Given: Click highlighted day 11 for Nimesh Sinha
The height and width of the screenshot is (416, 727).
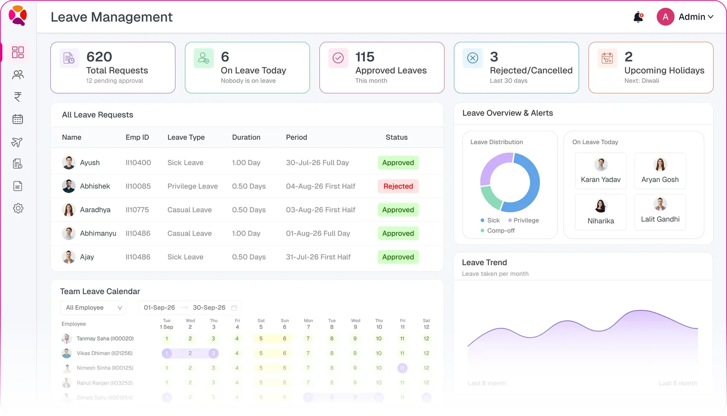Looking at the screenshot, I should (402, 368).
